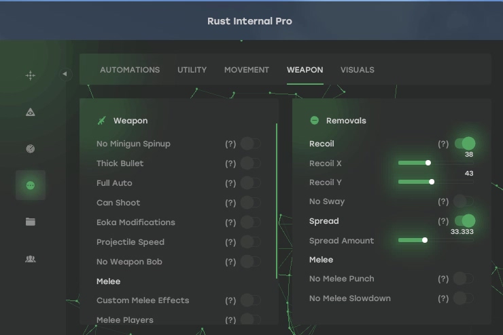Go to the Movement tab
Viewport: 503px width, 335px height.
247,70
